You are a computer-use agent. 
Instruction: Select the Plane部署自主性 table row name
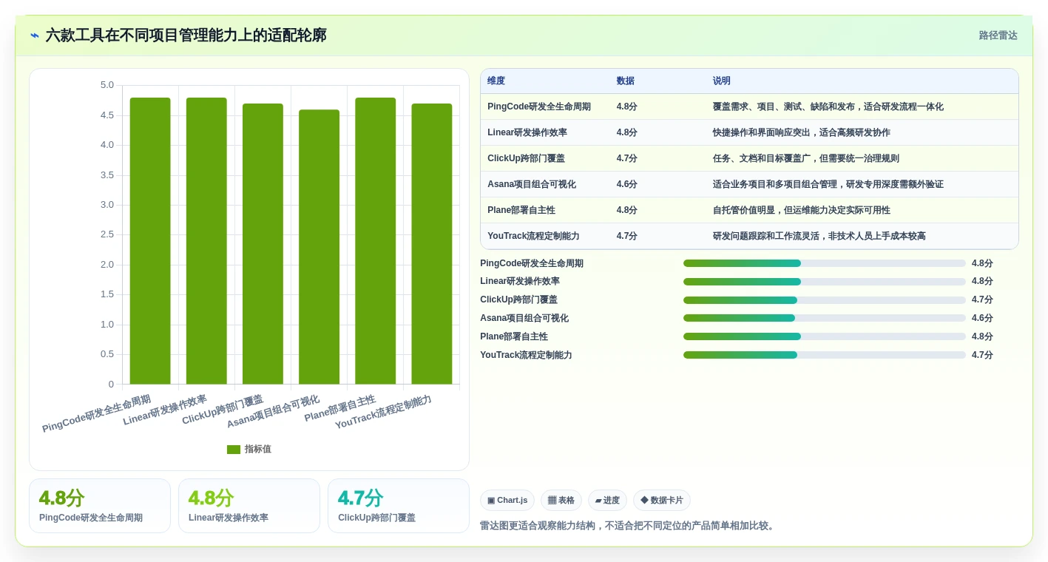[521, 210]
